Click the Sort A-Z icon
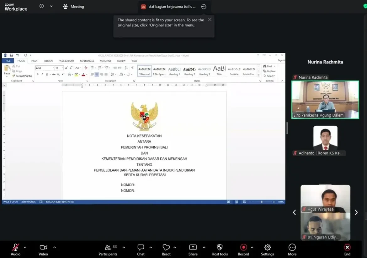 pyautogui.click(x=126, y=68)
